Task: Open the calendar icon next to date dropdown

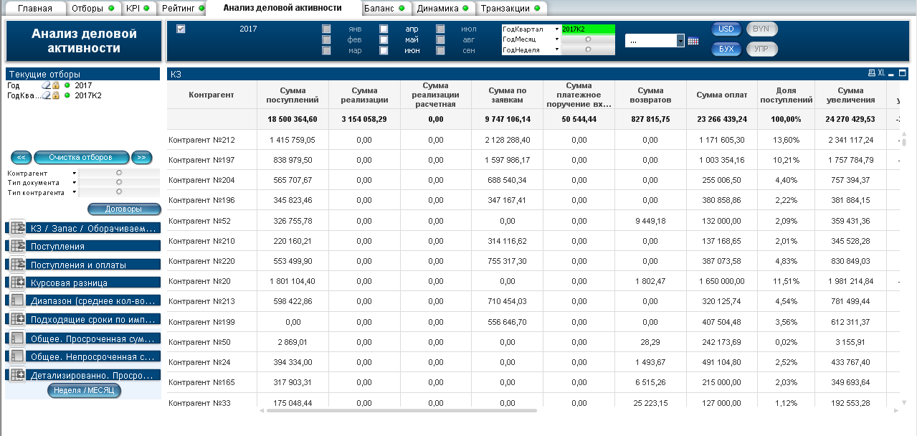Action: (x=693, y=42)
